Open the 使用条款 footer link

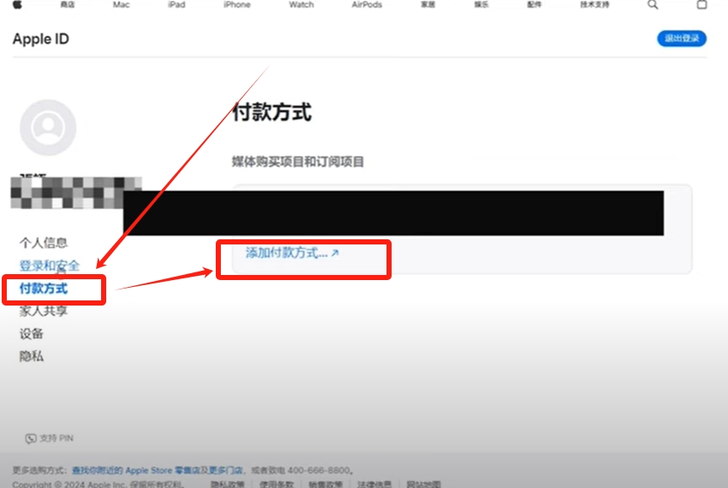click(x=277, y=485)
